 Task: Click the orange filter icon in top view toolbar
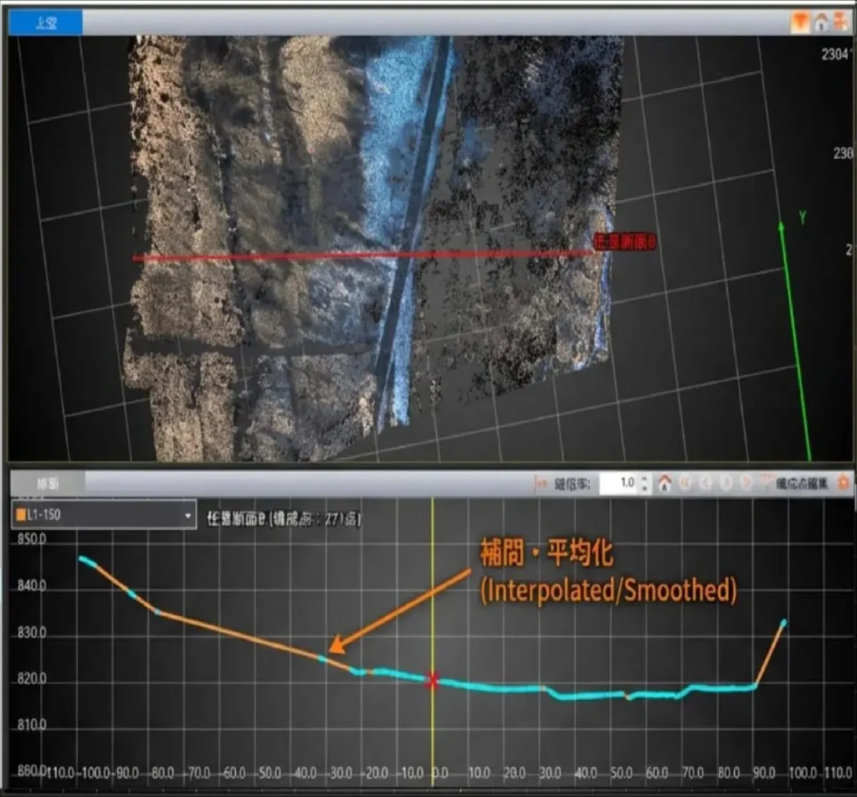[799, 23]
